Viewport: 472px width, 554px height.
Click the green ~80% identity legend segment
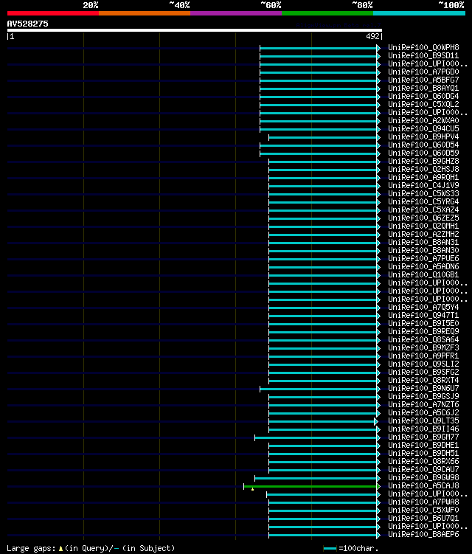327,13
